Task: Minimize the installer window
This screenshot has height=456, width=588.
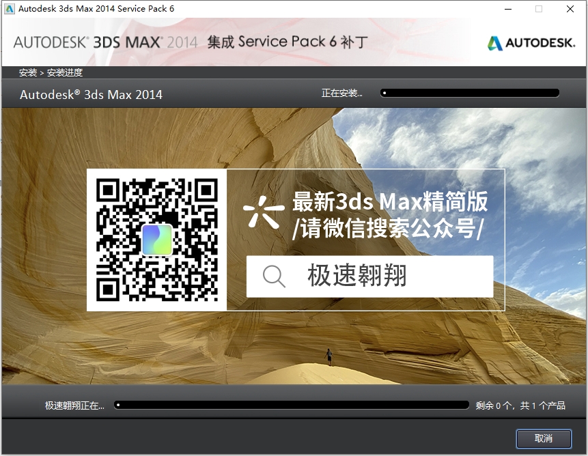Action: [508, 9]
